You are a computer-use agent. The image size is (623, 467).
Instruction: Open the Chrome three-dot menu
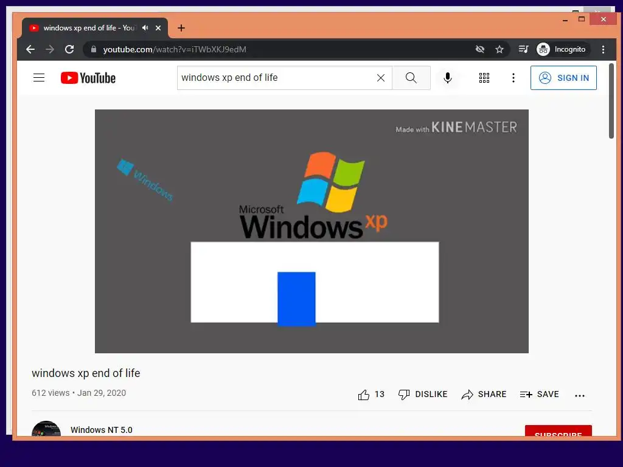point(603,49)
